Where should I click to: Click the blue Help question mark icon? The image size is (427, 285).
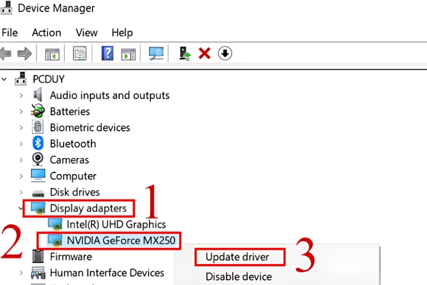[108, 54]
